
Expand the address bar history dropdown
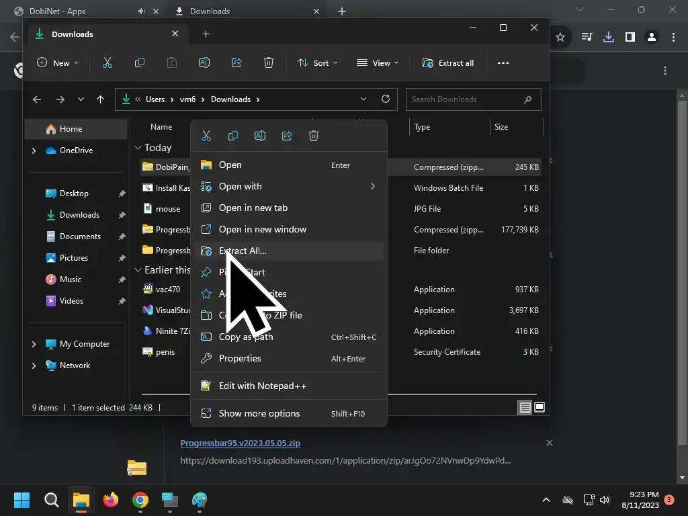coord(363,99)
